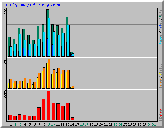Click the small red KBytes bar for day 14
Image resolution: width=164 pixels, height=128 pixels.
(x=72, y=119)
